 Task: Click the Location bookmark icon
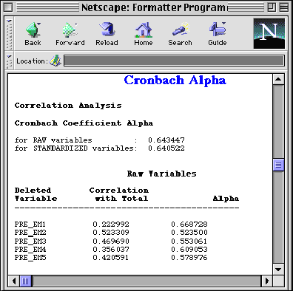coord(55,61)
